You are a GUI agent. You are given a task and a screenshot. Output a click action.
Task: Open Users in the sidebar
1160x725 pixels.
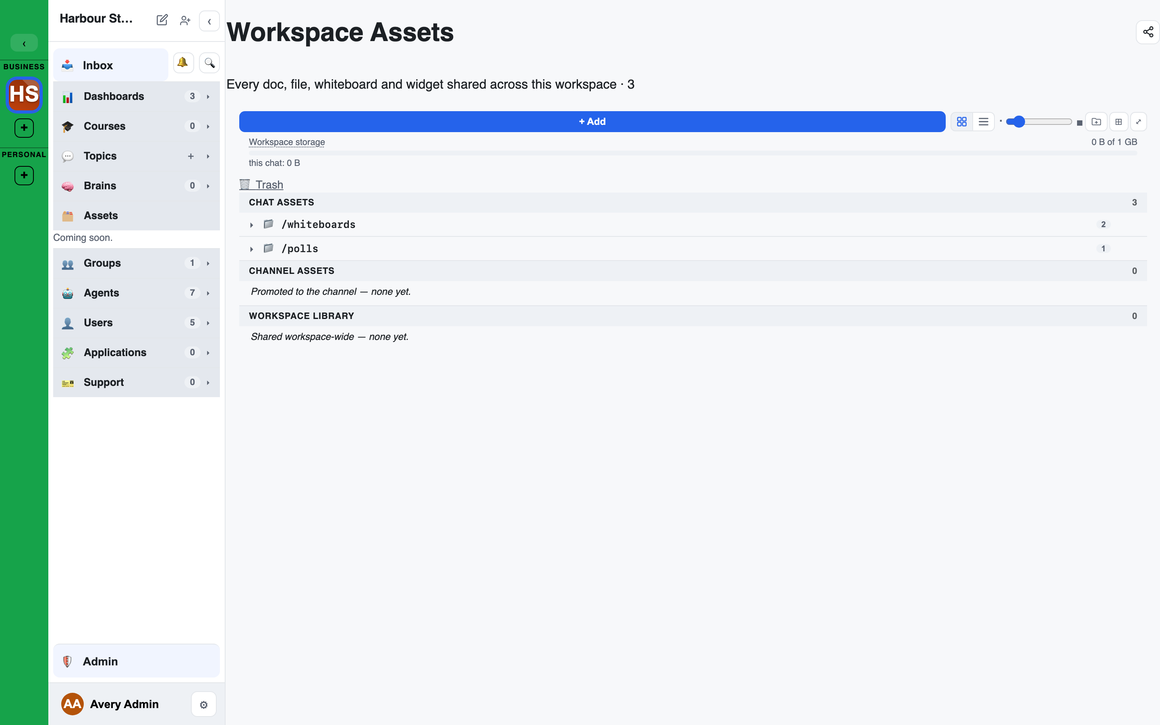137,323
